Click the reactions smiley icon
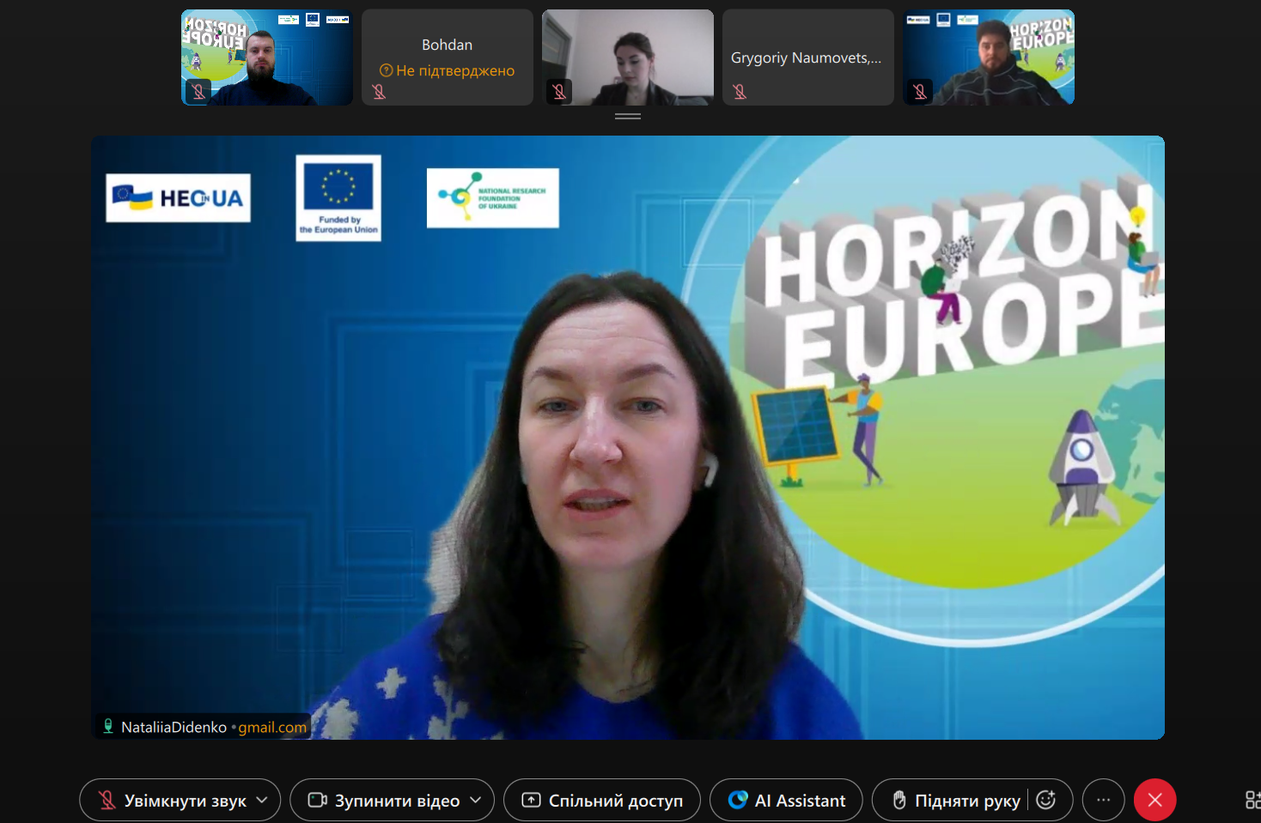This screenshot has height=823, width=1261. [1045, 800]
